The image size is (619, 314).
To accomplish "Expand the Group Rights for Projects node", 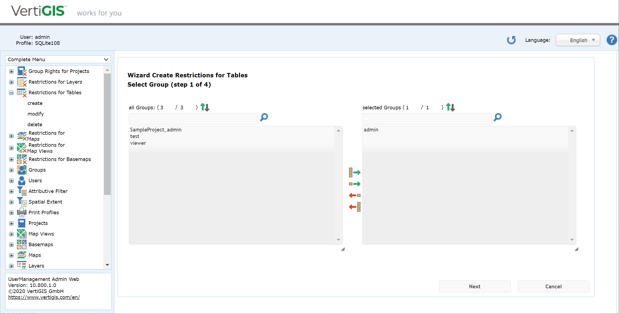I will pyautogui.click(x=11, y=71).
